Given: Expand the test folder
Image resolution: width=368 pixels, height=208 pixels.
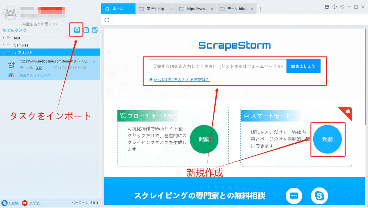Looking at the screenshot, I should coord(3,38).
